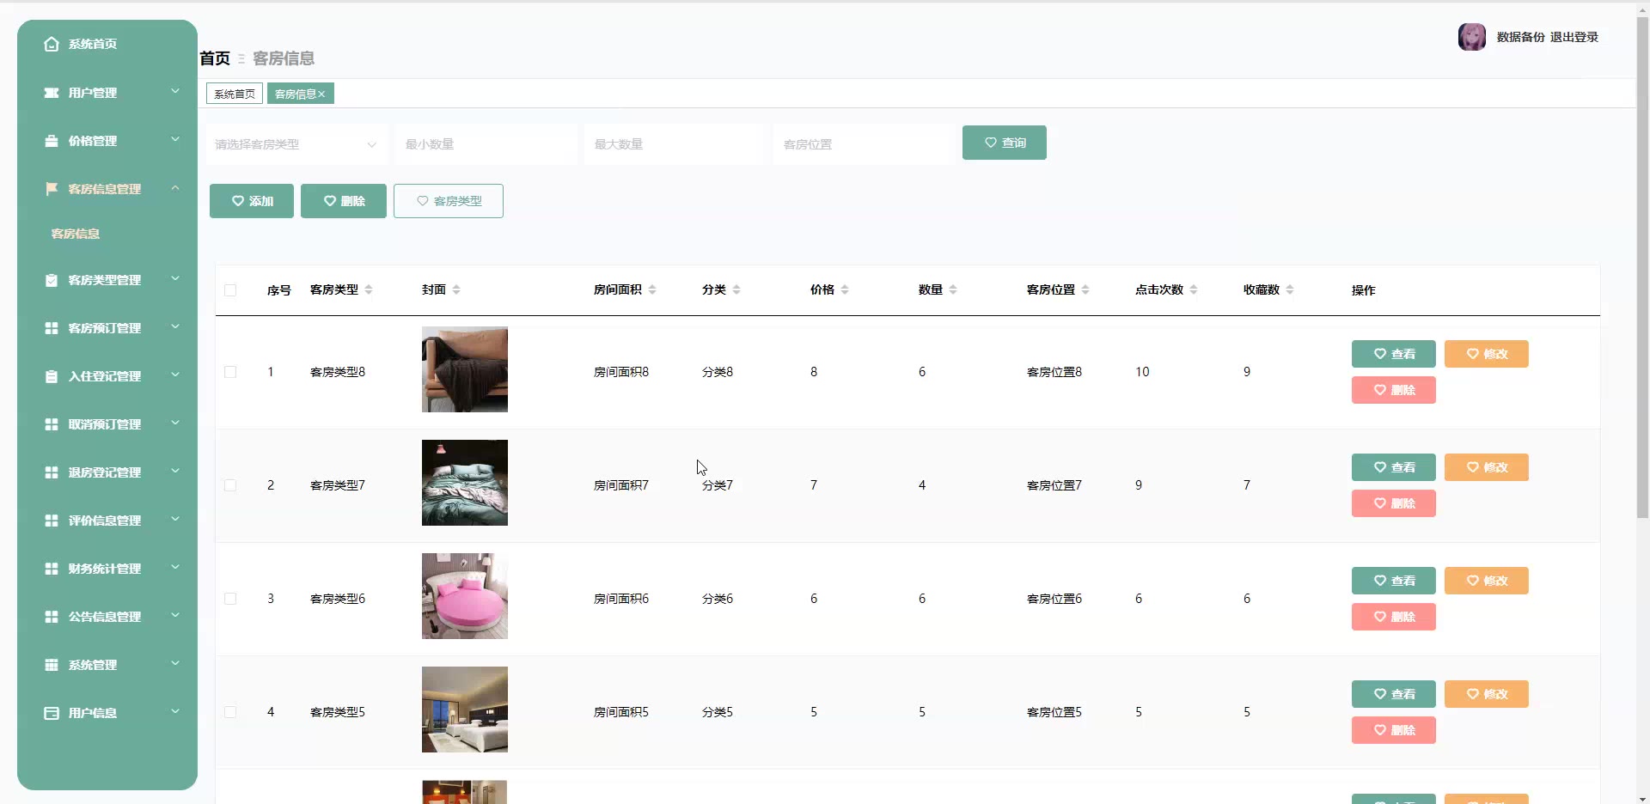Click the page vertical scrollbar thumb
This screenshot has height=804, width=1650.
pos(1642,268)
